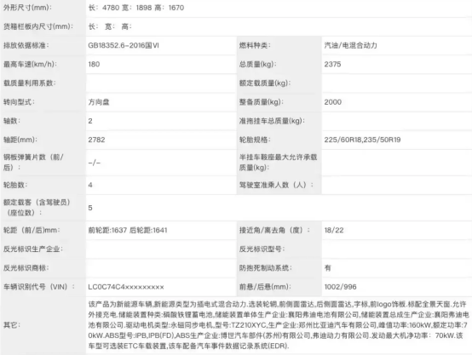Click the 最高车速 value 180
This screenshot has height=355, width=472.
(x=94, y=65)
